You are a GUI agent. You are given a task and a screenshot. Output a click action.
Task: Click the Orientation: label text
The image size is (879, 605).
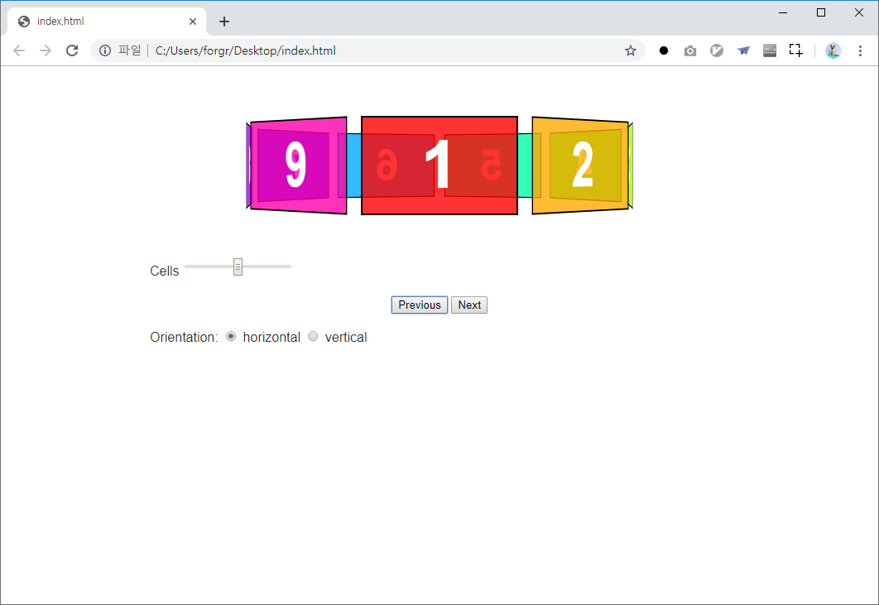click(184, 337)
